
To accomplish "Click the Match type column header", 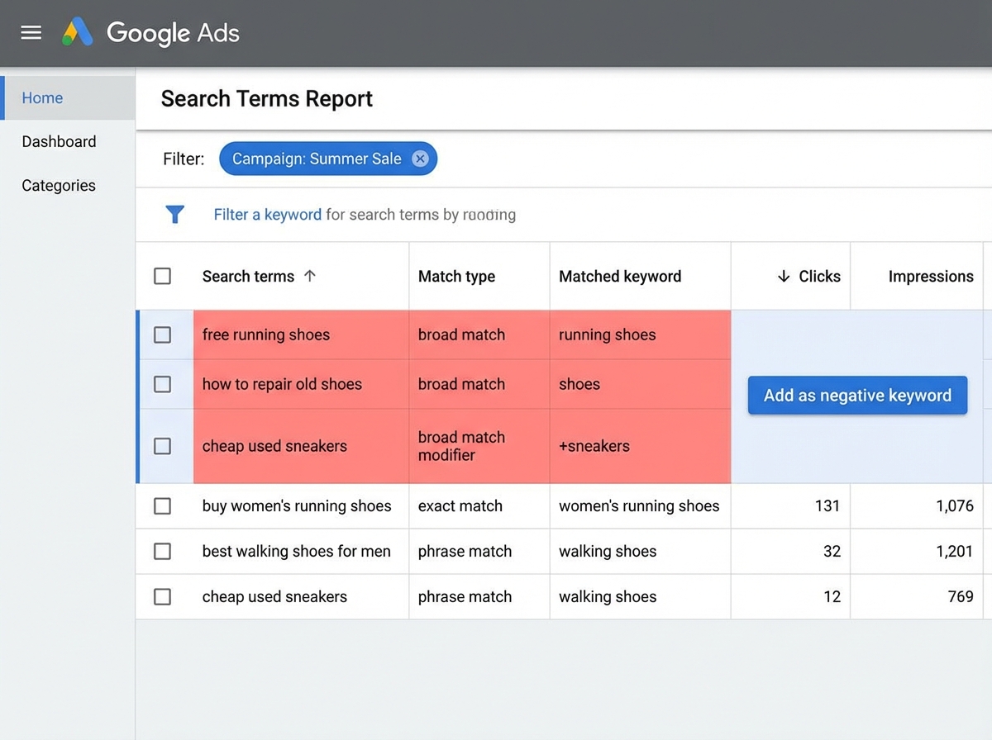I will click(x=456, y=276).
